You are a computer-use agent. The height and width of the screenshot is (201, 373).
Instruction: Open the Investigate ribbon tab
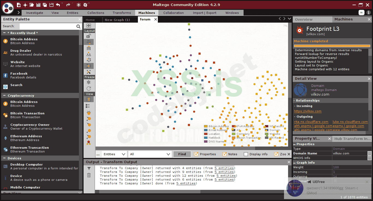(x=35, y=13)
